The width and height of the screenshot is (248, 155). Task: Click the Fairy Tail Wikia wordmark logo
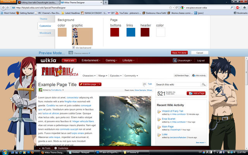(x=60, y=71)
